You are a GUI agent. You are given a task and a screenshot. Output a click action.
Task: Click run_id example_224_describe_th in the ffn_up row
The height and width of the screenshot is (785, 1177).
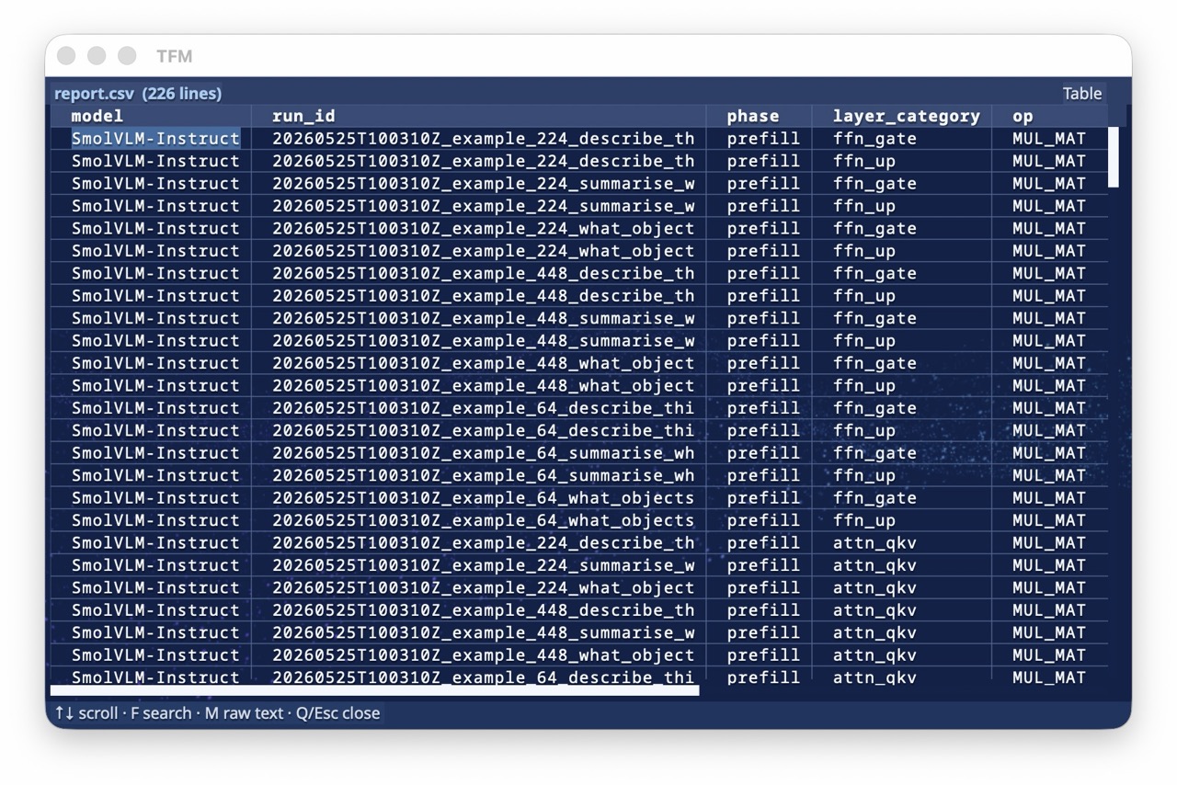483,161
